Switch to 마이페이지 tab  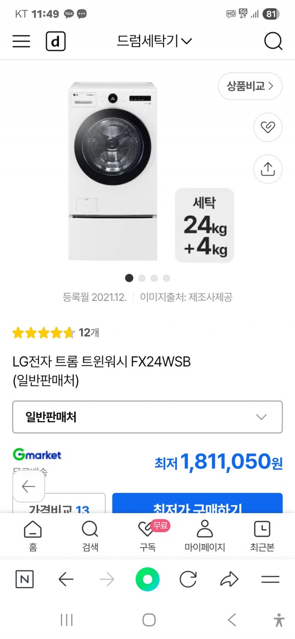[205, 536]
